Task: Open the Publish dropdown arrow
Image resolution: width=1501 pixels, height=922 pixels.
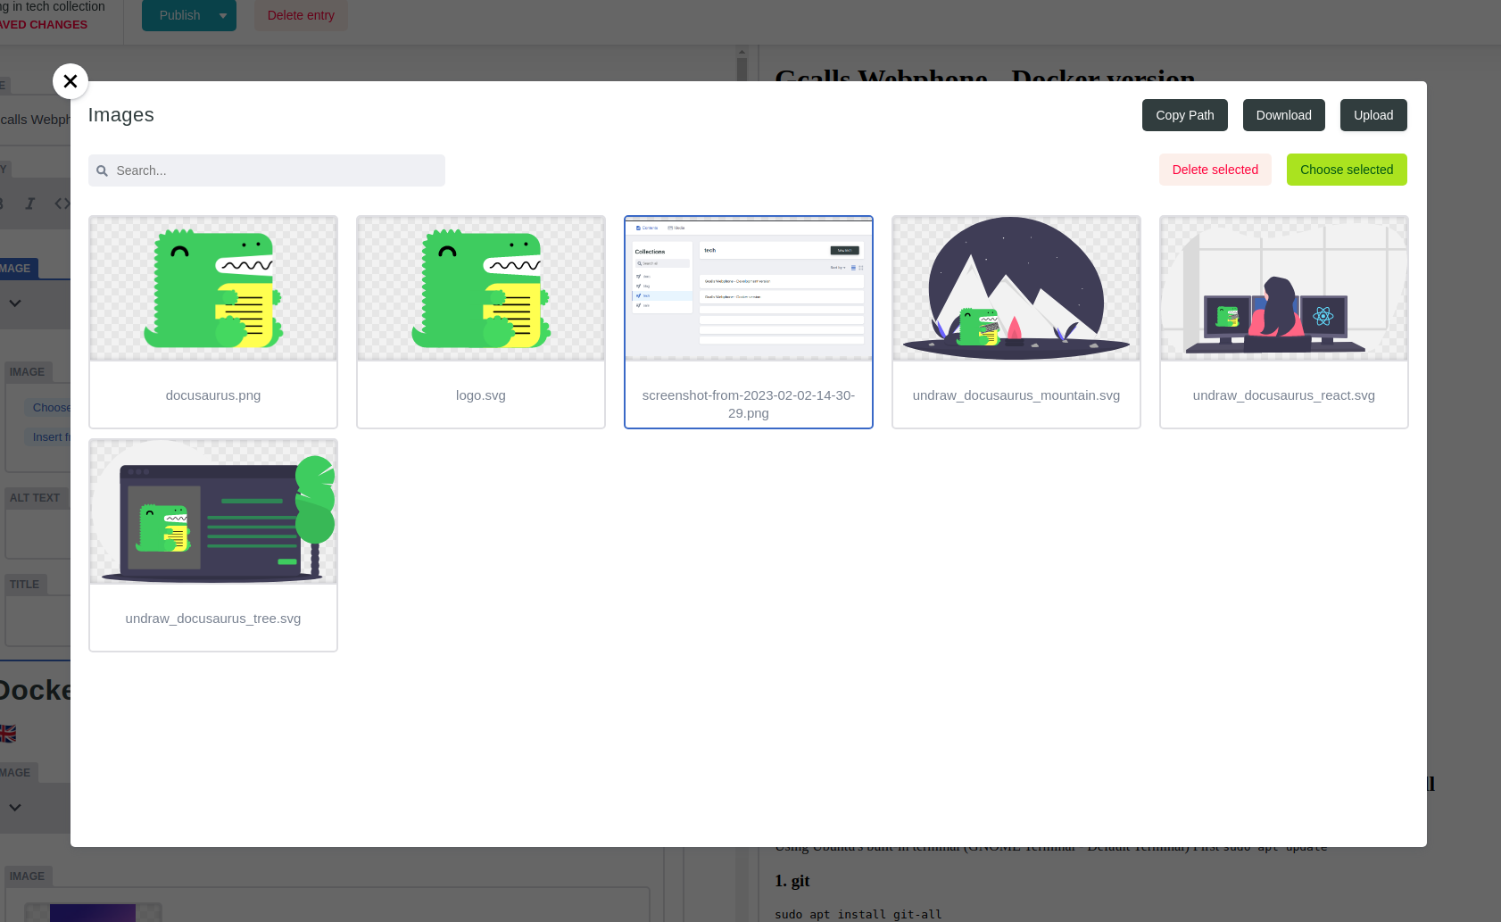Action: [223, 15]
